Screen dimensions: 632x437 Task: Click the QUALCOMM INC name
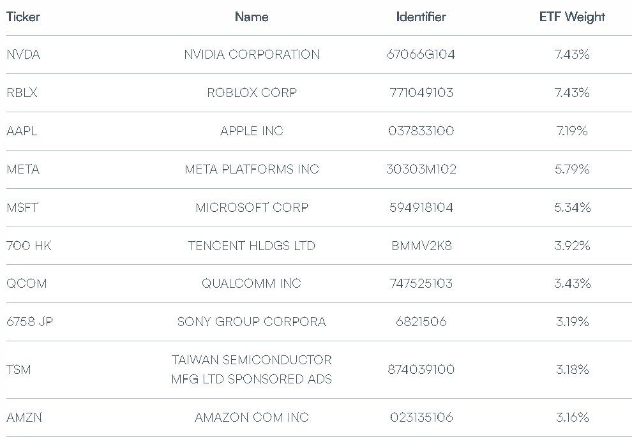[x=252, y=283]
